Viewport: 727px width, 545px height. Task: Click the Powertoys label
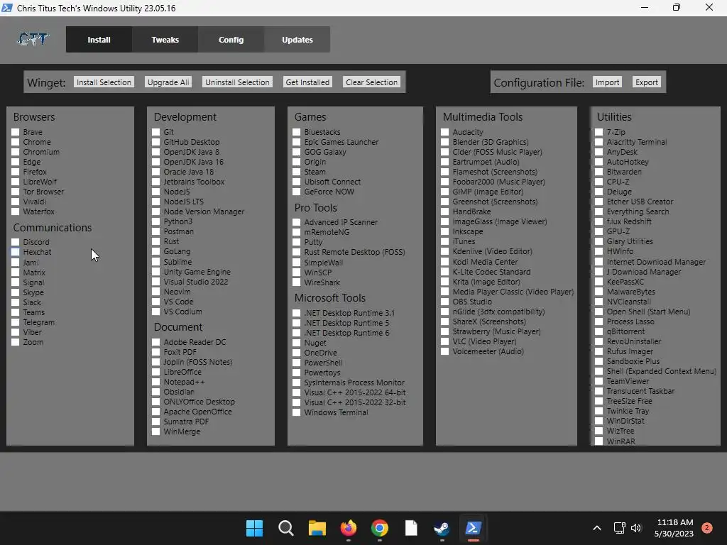[x=322, y=373]
